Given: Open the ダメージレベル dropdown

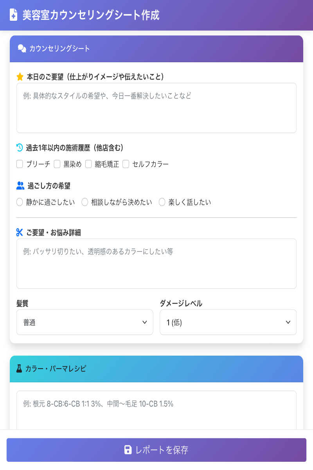Looking at the screenshot, I should point(228,322).
